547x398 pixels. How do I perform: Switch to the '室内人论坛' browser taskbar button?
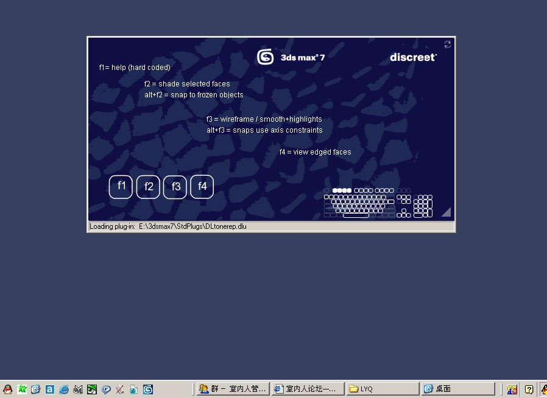pyautogui.click(x=308, y=389)
